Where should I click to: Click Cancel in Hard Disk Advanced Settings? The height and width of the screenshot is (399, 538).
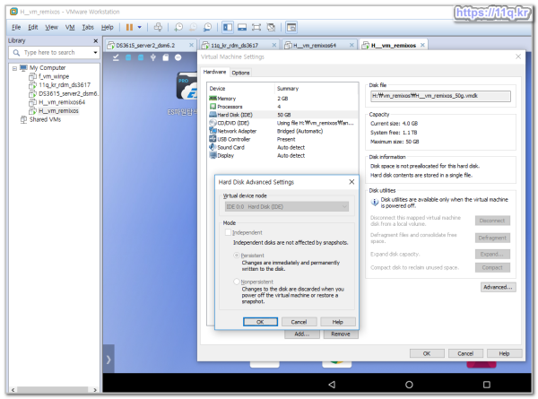click(x=299, y=322)
